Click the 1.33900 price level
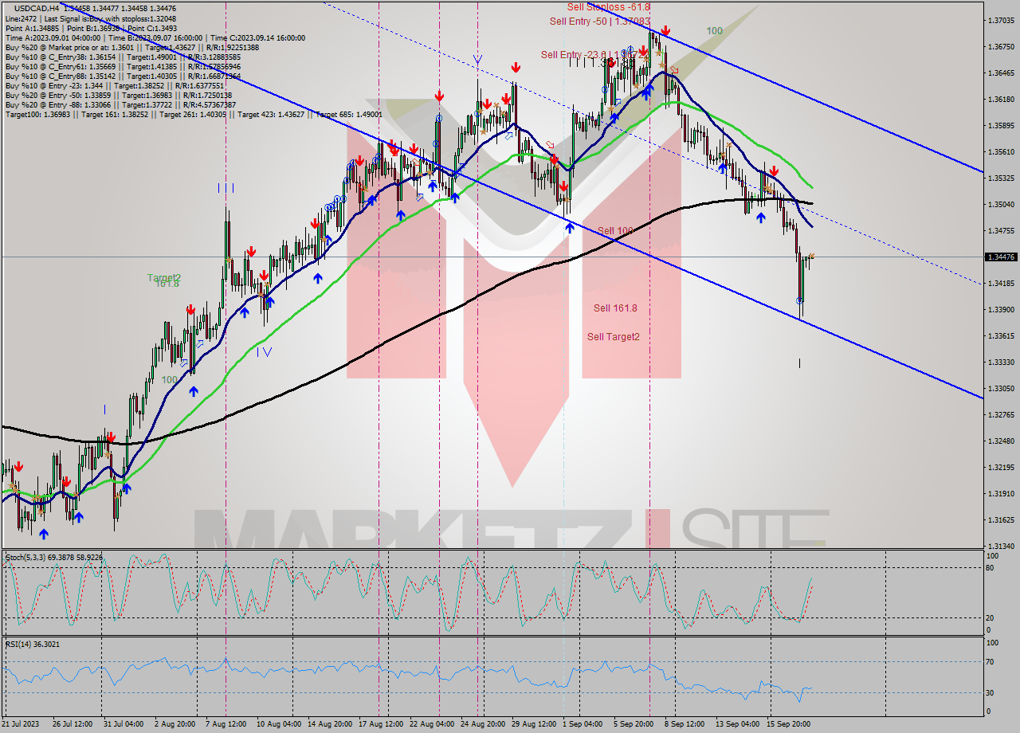Viewport: 1020px width, 733px height. [1000, 309]
